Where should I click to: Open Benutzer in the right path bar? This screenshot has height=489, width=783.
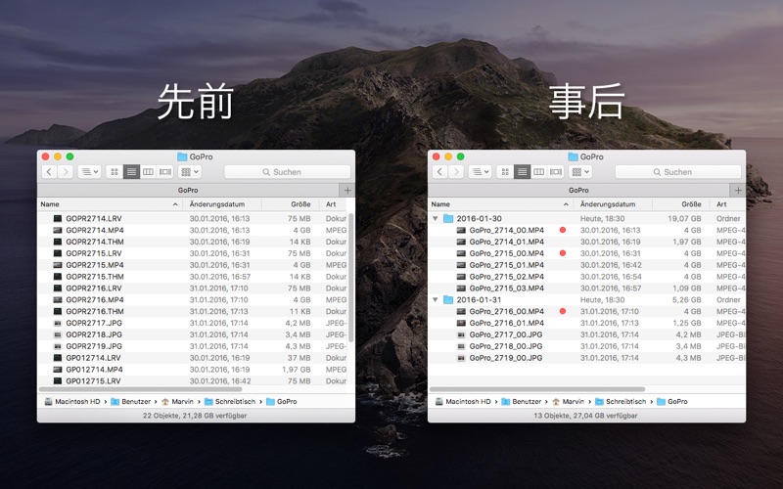pos(524,401)
